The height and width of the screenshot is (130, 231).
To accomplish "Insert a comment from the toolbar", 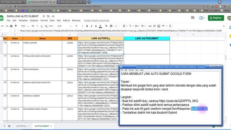I will [154, 26].
